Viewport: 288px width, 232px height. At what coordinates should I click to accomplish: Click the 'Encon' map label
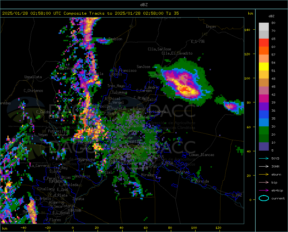(211, 26)
